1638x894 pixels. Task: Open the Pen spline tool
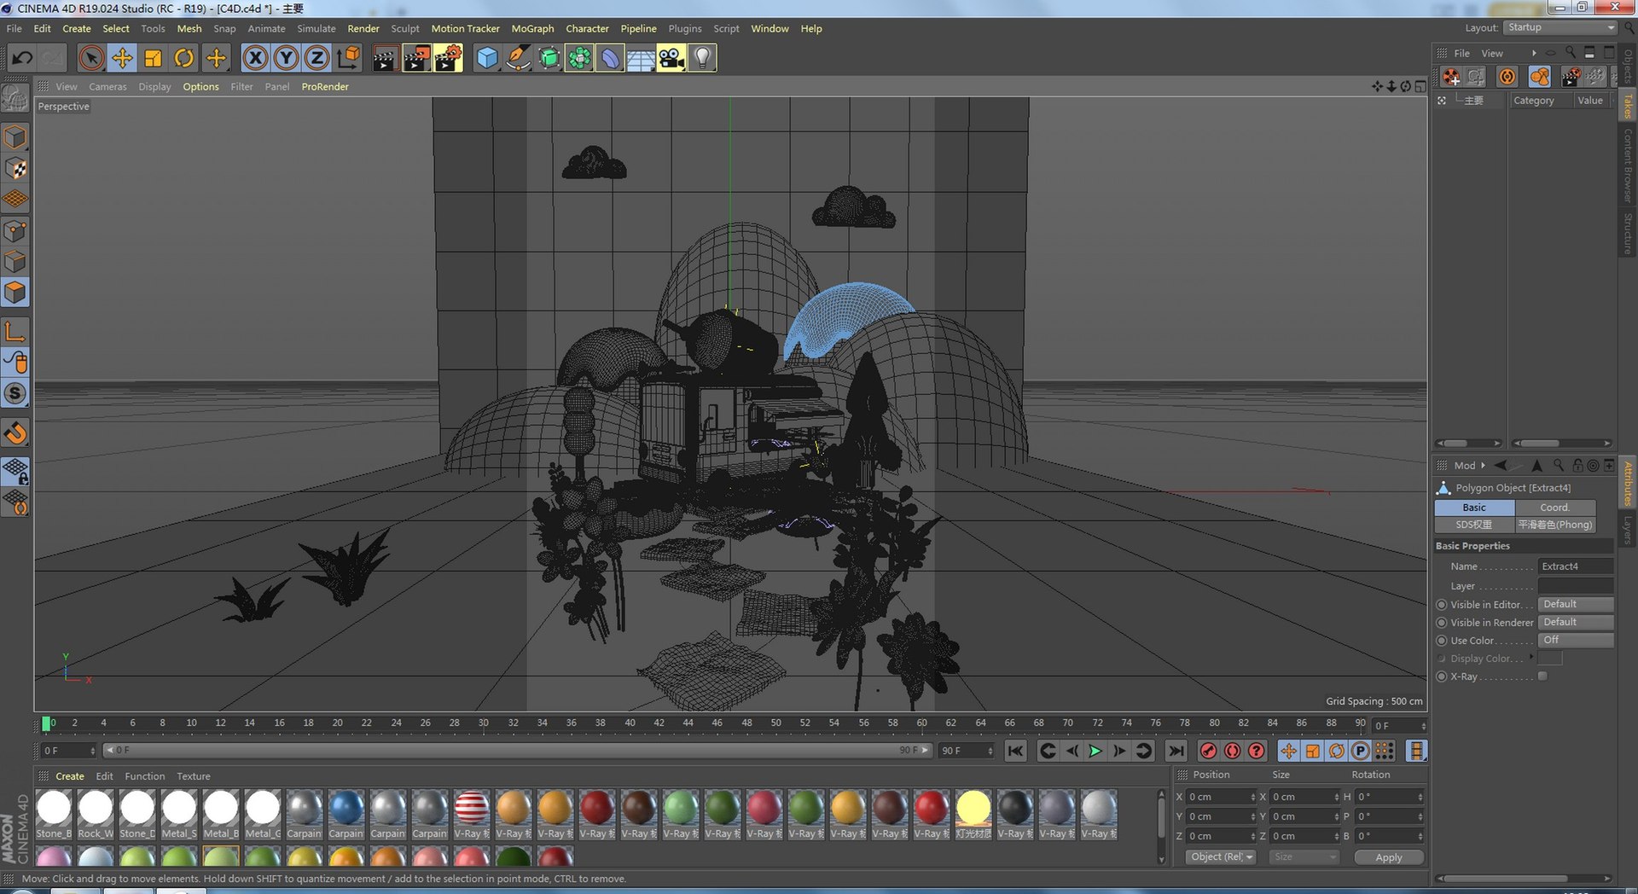(518, 58)
